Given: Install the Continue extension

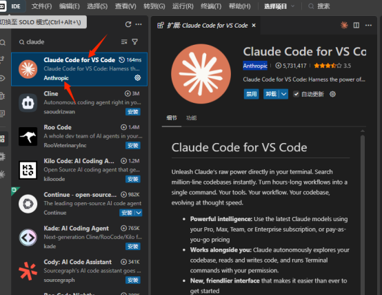Looking at the screenshot, I should 127,213.
